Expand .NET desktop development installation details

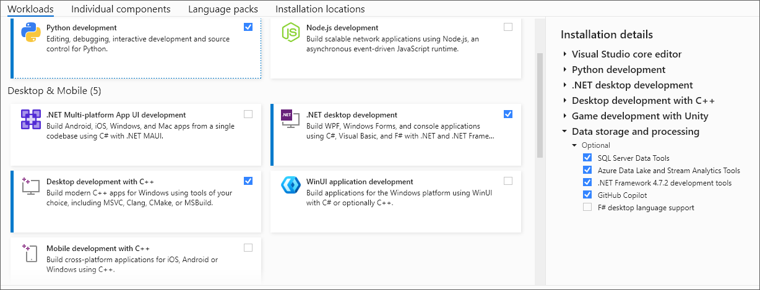tap(565, 85)
